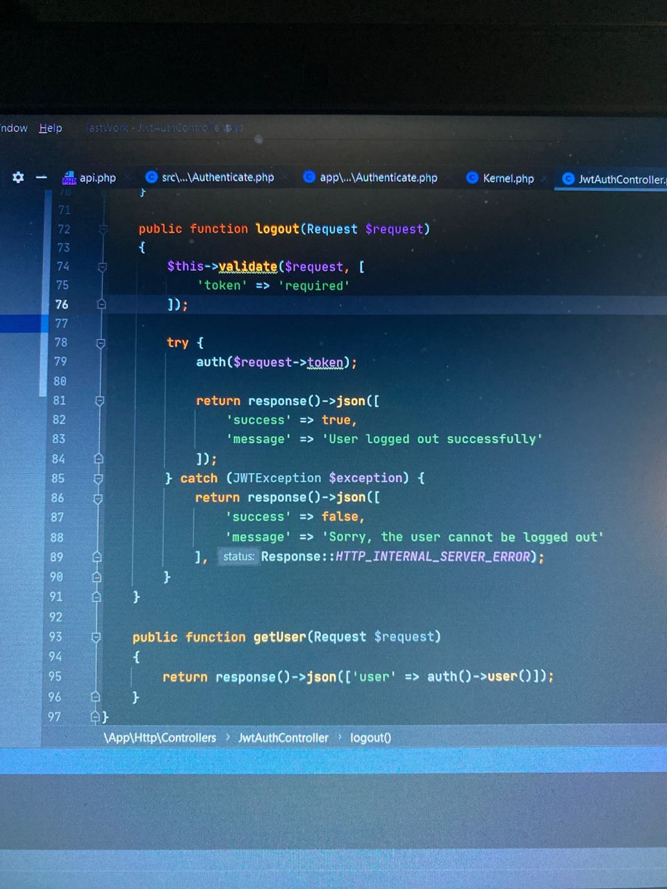Collapse the return fold at line 86
The width and height of the screenshot is (667, 889).
tap(98, 498)
